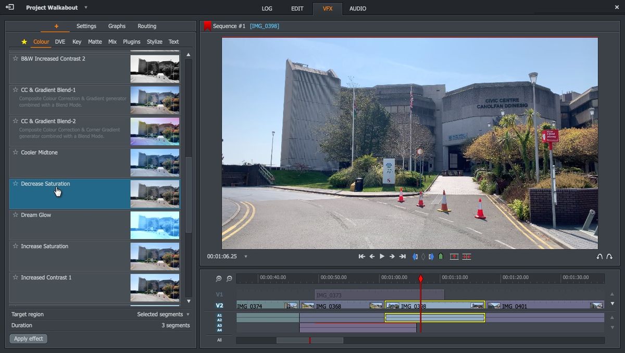This screenshot has width=625, height=353.
Task: Click the Mark In/Out trim icon
Action: point(466,256)
